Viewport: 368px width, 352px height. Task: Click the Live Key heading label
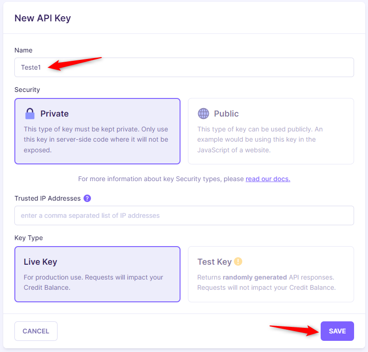click(40, 262)
